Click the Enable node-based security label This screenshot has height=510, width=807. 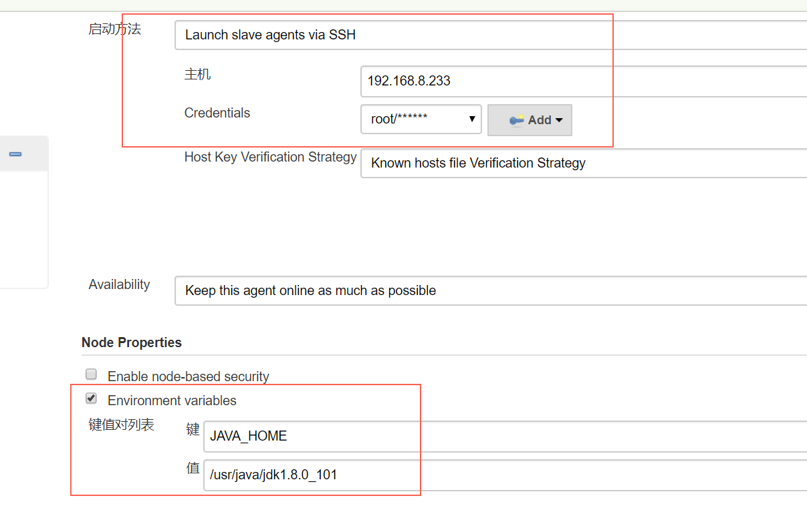[188, 376]
